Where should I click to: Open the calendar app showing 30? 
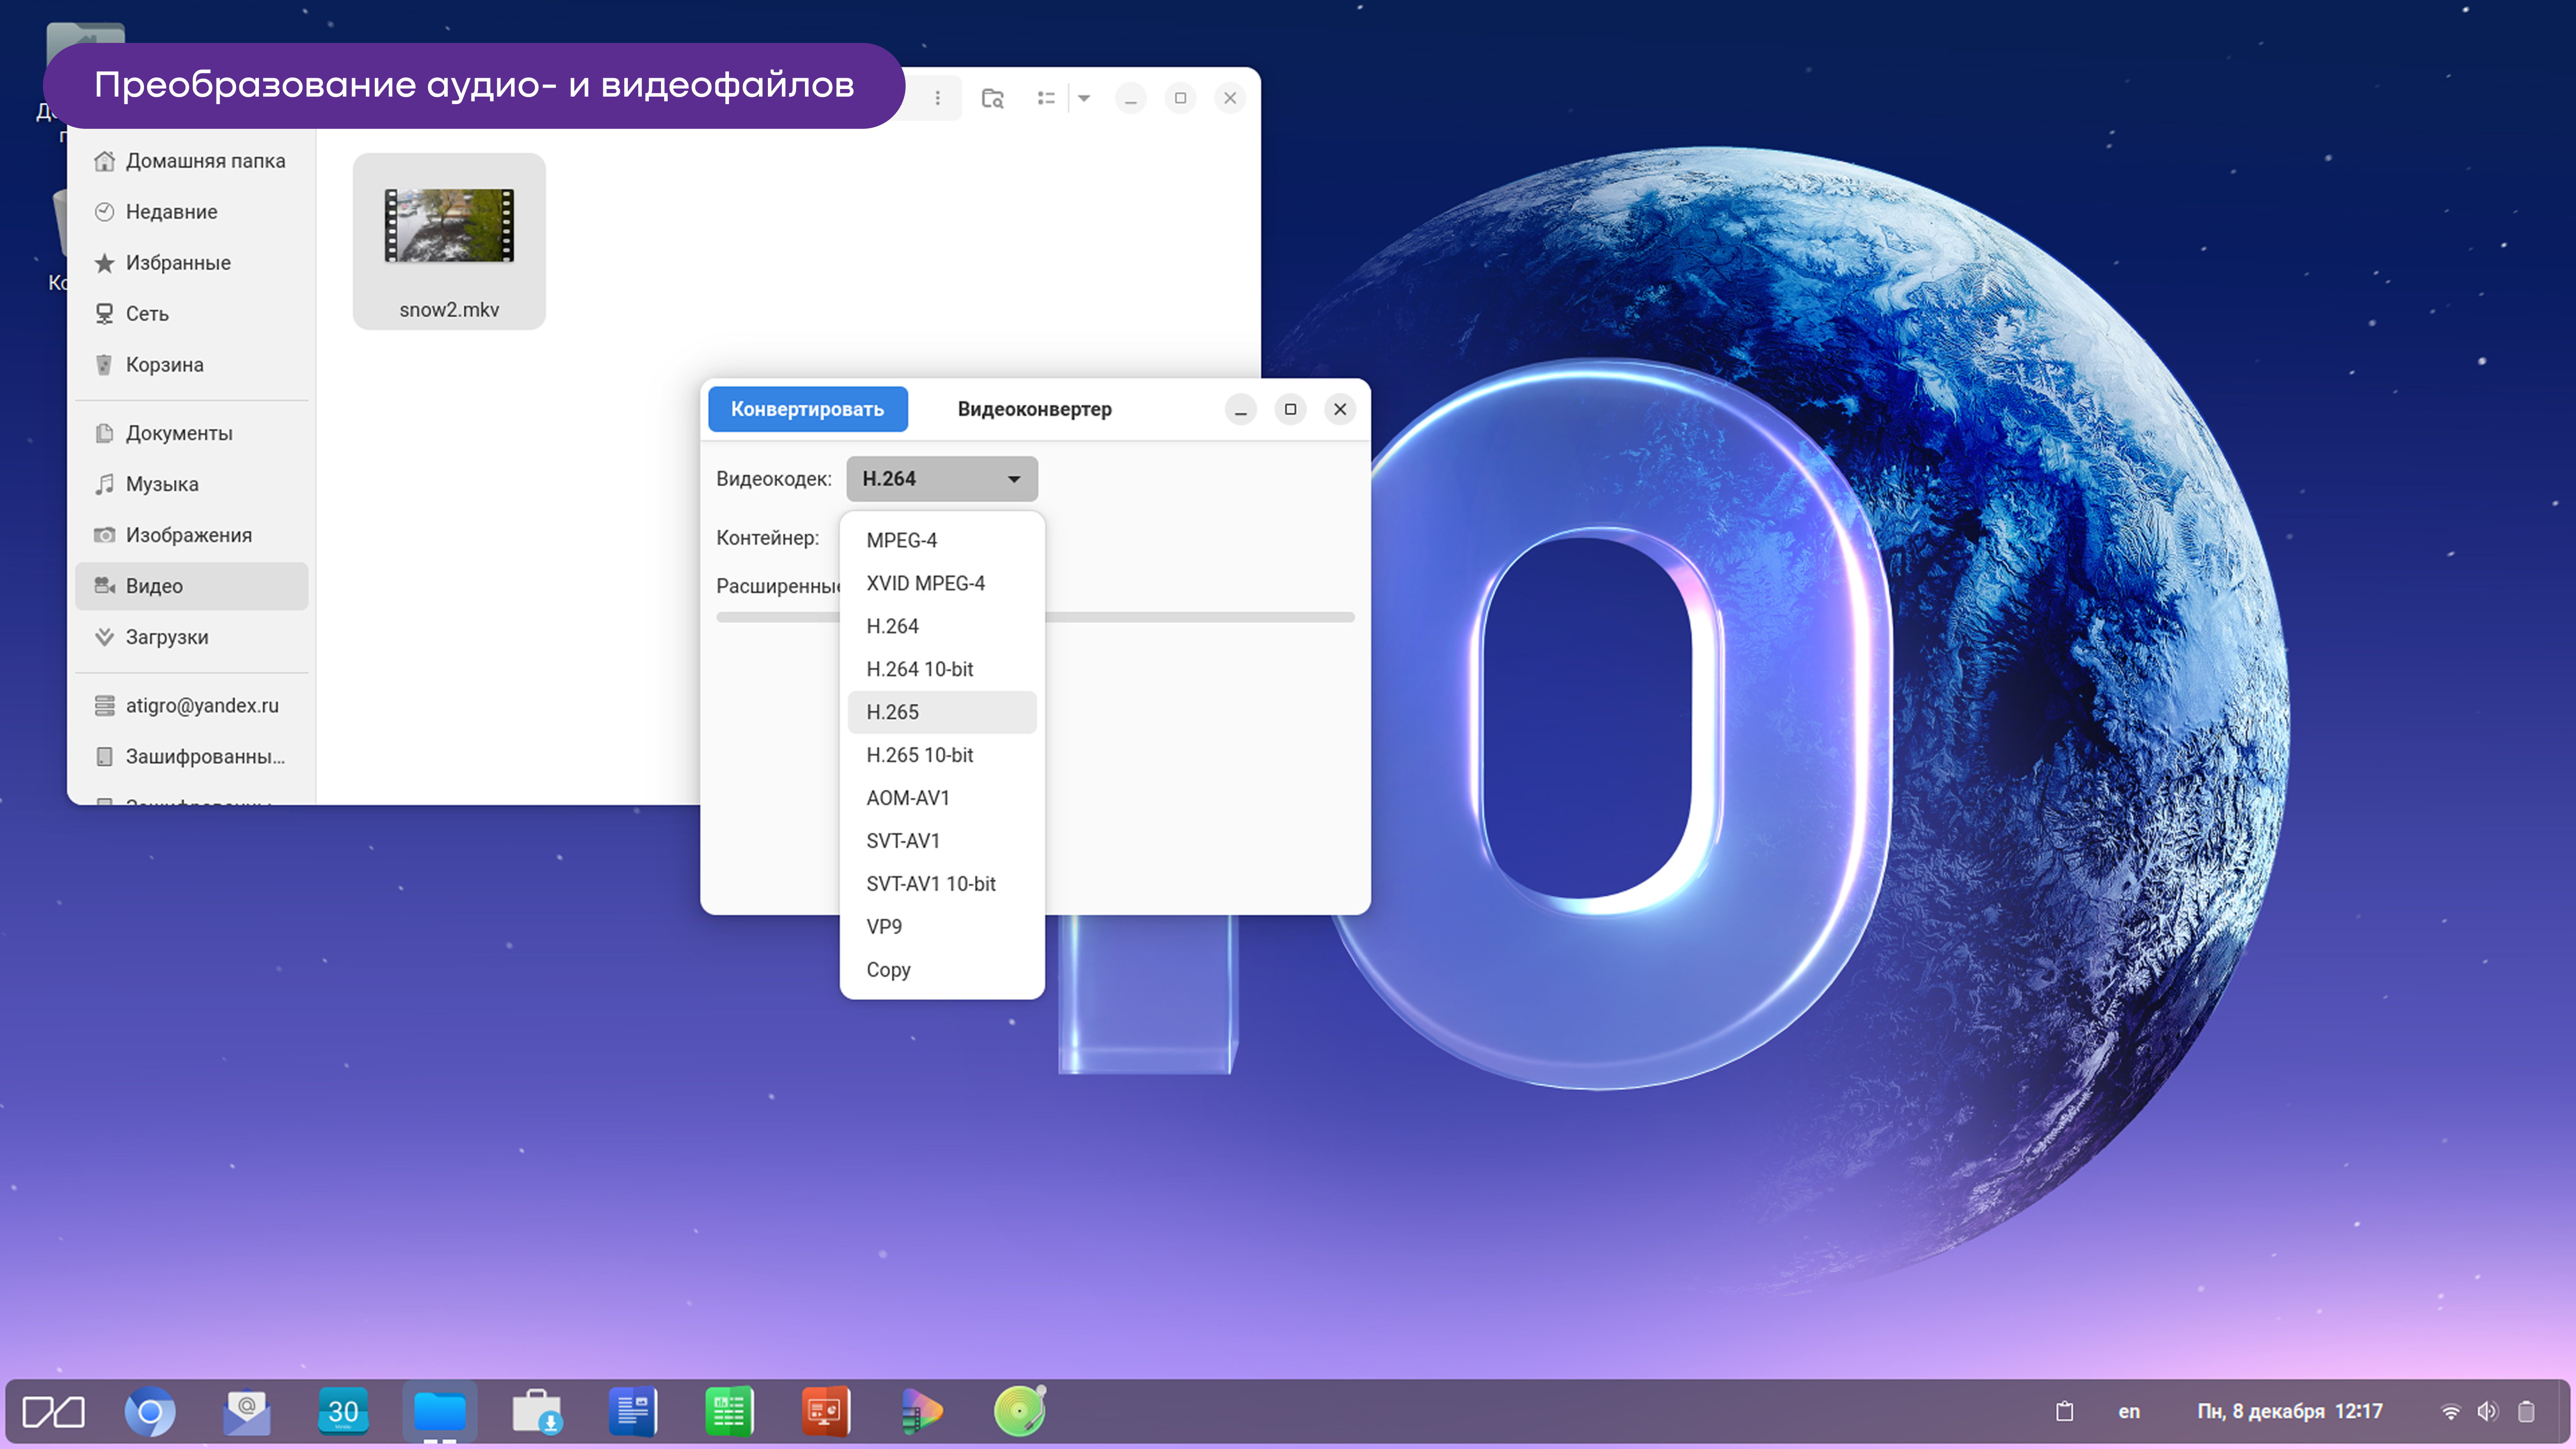pos(343,1411)
